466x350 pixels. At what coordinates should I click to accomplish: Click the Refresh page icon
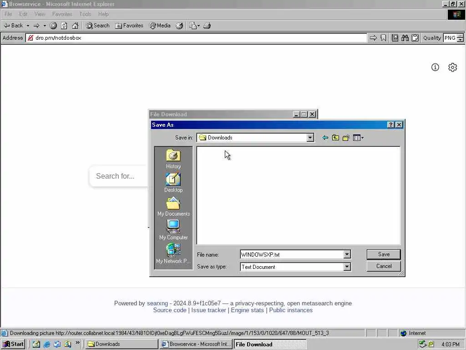pyautogui.click(x=64, y=26)
